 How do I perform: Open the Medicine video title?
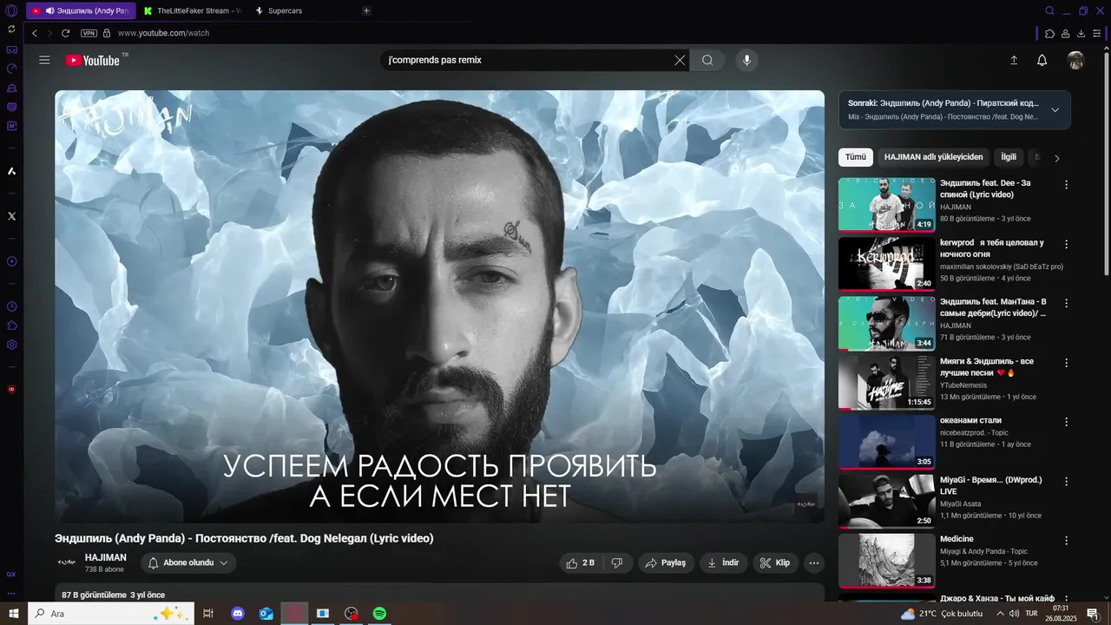pyautogui.click(x=957, y=539)
